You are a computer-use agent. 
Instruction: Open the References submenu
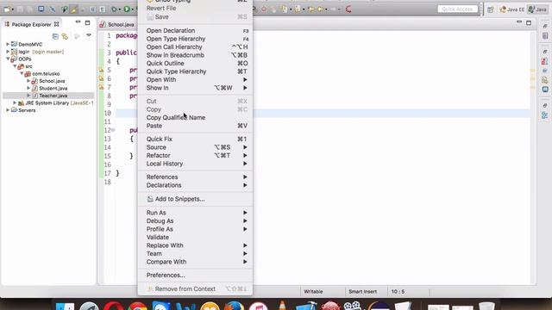click(195, 177)
